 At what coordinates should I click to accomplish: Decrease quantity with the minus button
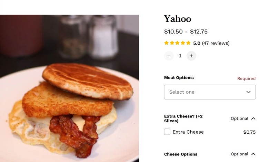tap(169, 56)
